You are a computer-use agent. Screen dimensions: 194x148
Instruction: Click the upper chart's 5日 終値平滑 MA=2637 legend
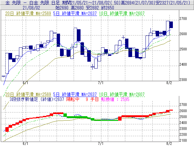pos(75,13)
